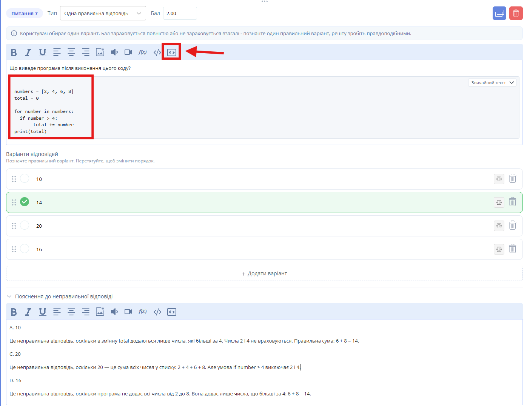Insert a code block in the question editor
This screenshot has height=406, width=527.
tap(172, 52)
